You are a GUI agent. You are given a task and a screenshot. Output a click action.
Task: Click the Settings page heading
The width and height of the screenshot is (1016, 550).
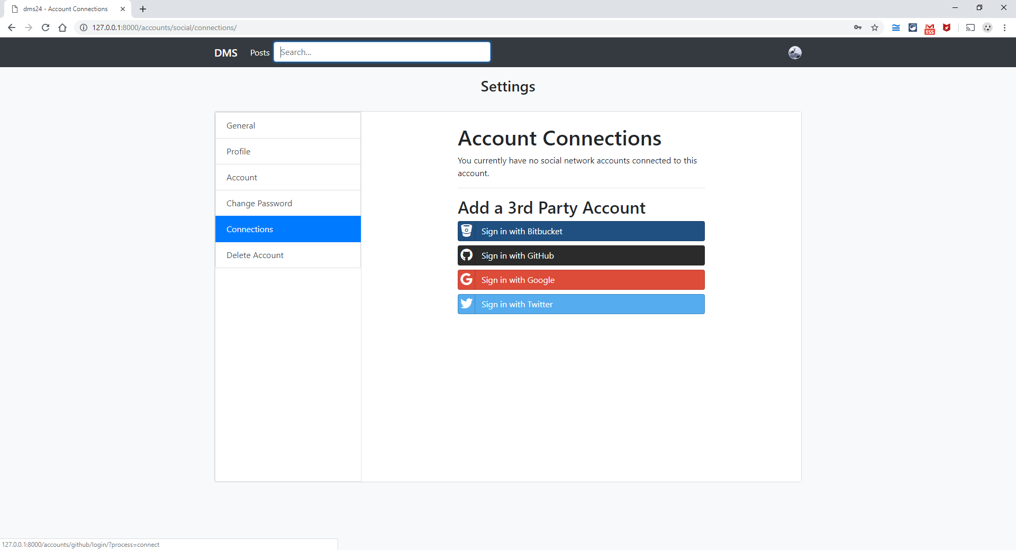pyautogui.click(x=508, y=87)
